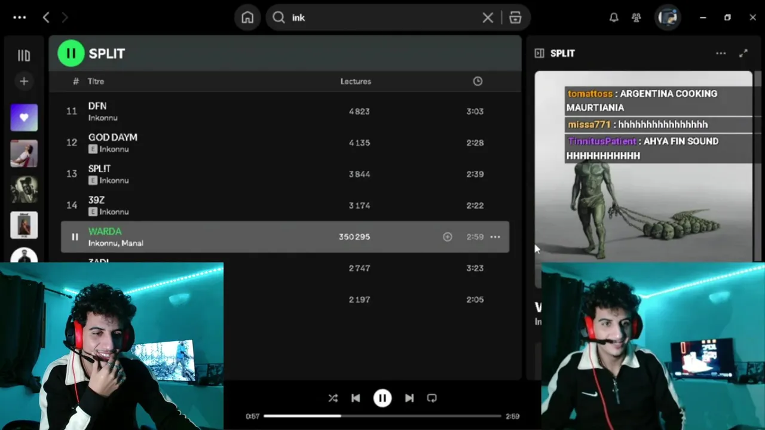Open more options for WARDA

click(x=495, y=237)
